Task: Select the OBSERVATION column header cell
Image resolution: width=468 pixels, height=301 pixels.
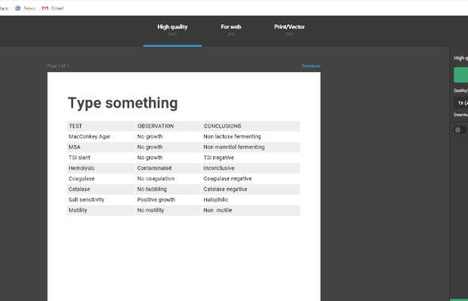Action: tap(168, 126)
